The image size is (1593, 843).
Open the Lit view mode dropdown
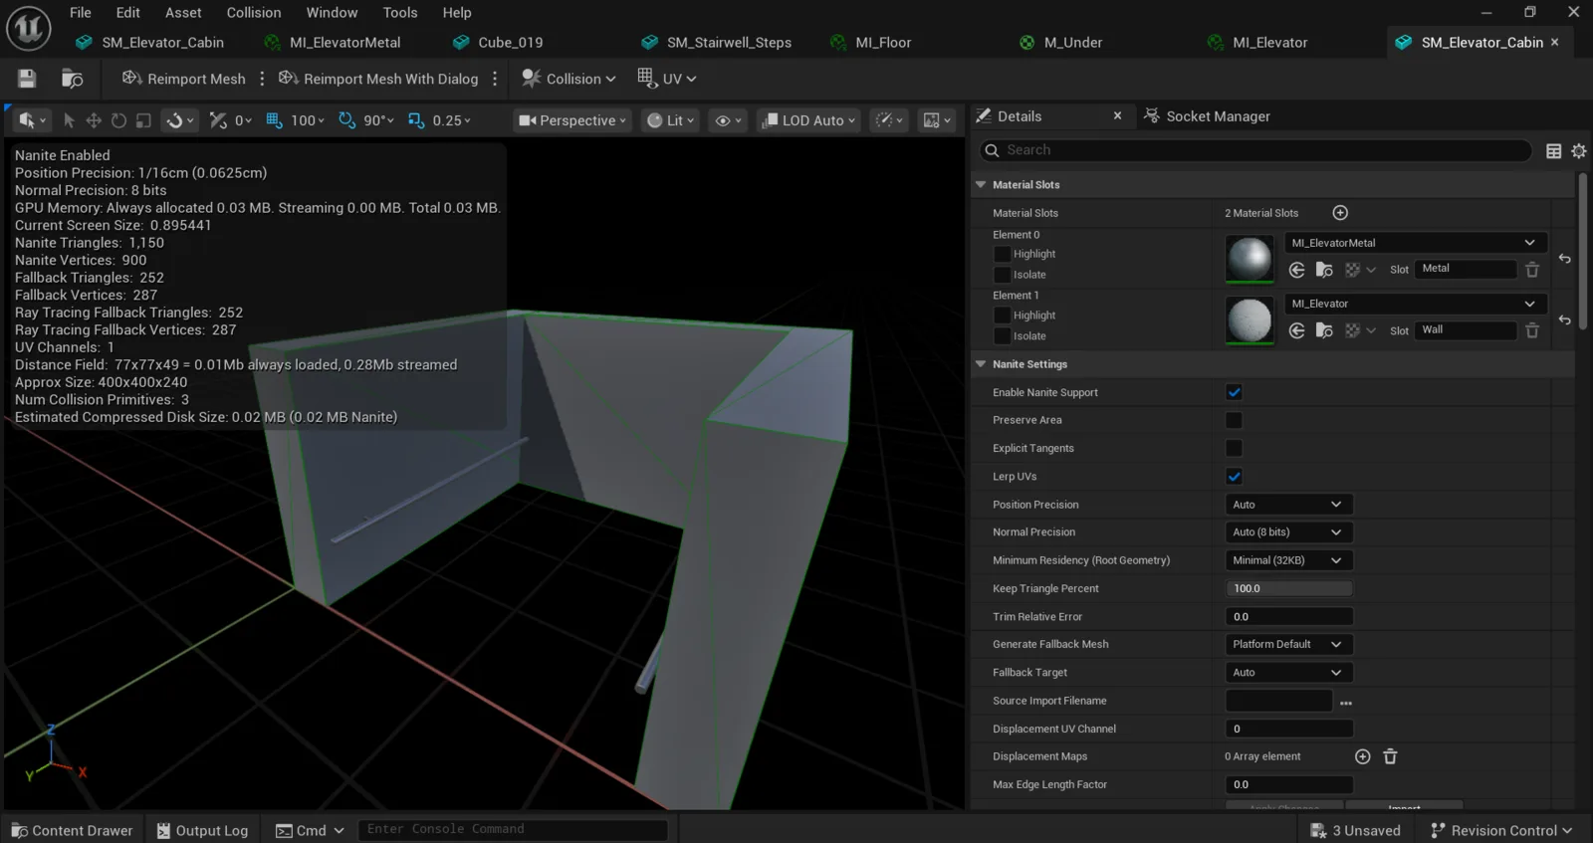[670, 120]
